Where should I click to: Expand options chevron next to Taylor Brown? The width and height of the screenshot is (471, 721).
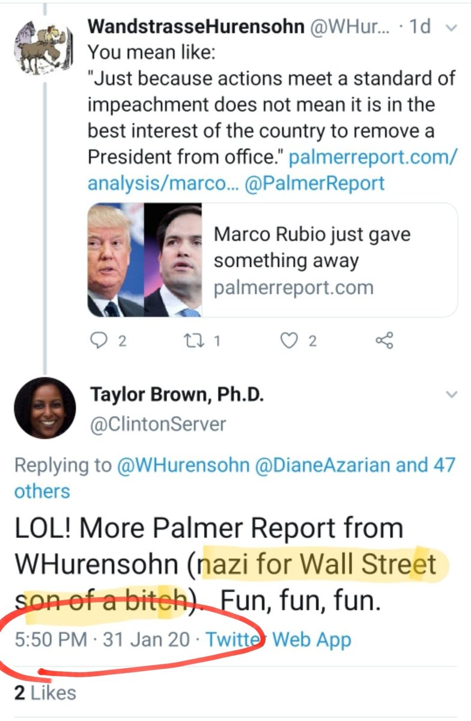(x=451, y=395)
